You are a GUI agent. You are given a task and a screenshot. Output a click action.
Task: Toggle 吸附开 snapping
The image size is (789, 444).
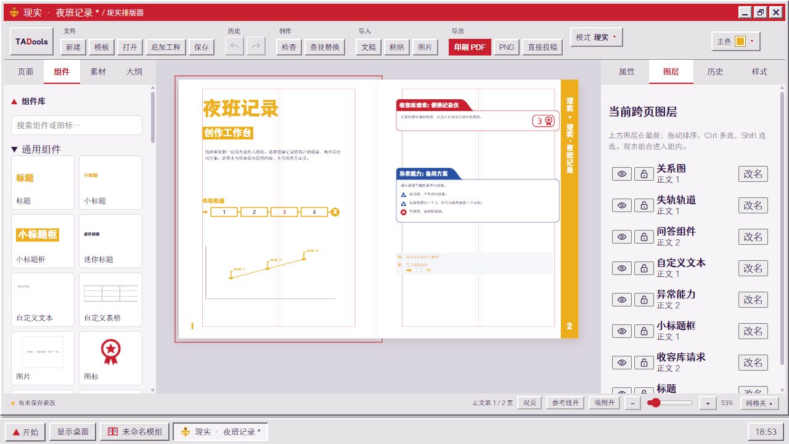[x=604, y=403]
